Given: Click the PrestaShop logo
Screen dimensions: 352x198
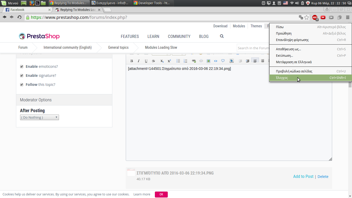Looking at the screenshot, I should 39,36.
